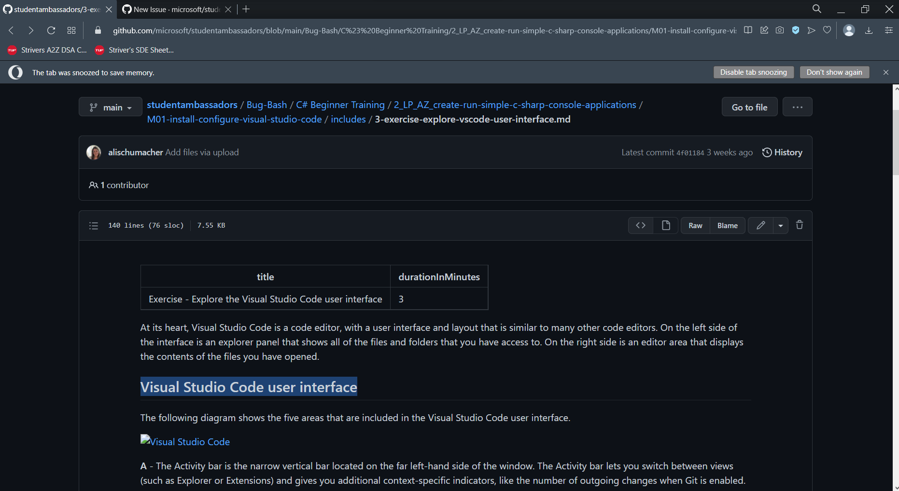Open the Add files via upload commit
Screen dimensions: 899x491
coord(202,152)
